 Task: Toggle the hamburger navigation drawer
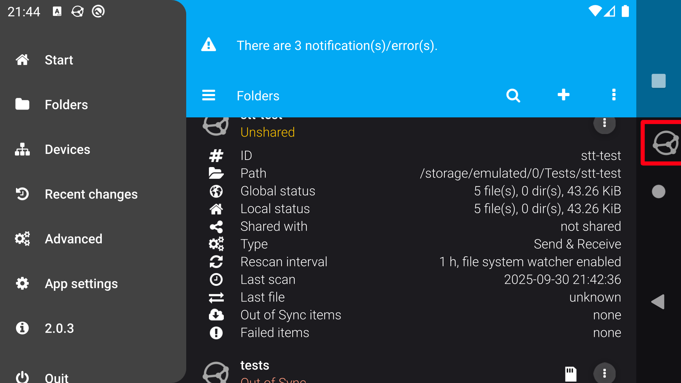209,95
